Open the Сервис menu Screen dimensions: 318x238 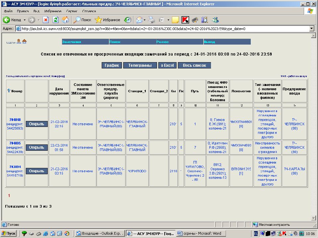tap(72, 11)
